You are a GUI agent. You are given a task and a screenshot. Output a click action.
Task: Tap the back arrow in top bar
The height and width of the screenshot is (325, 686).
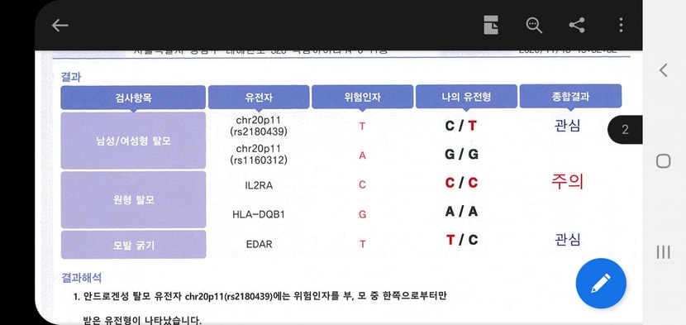point(60,26)
